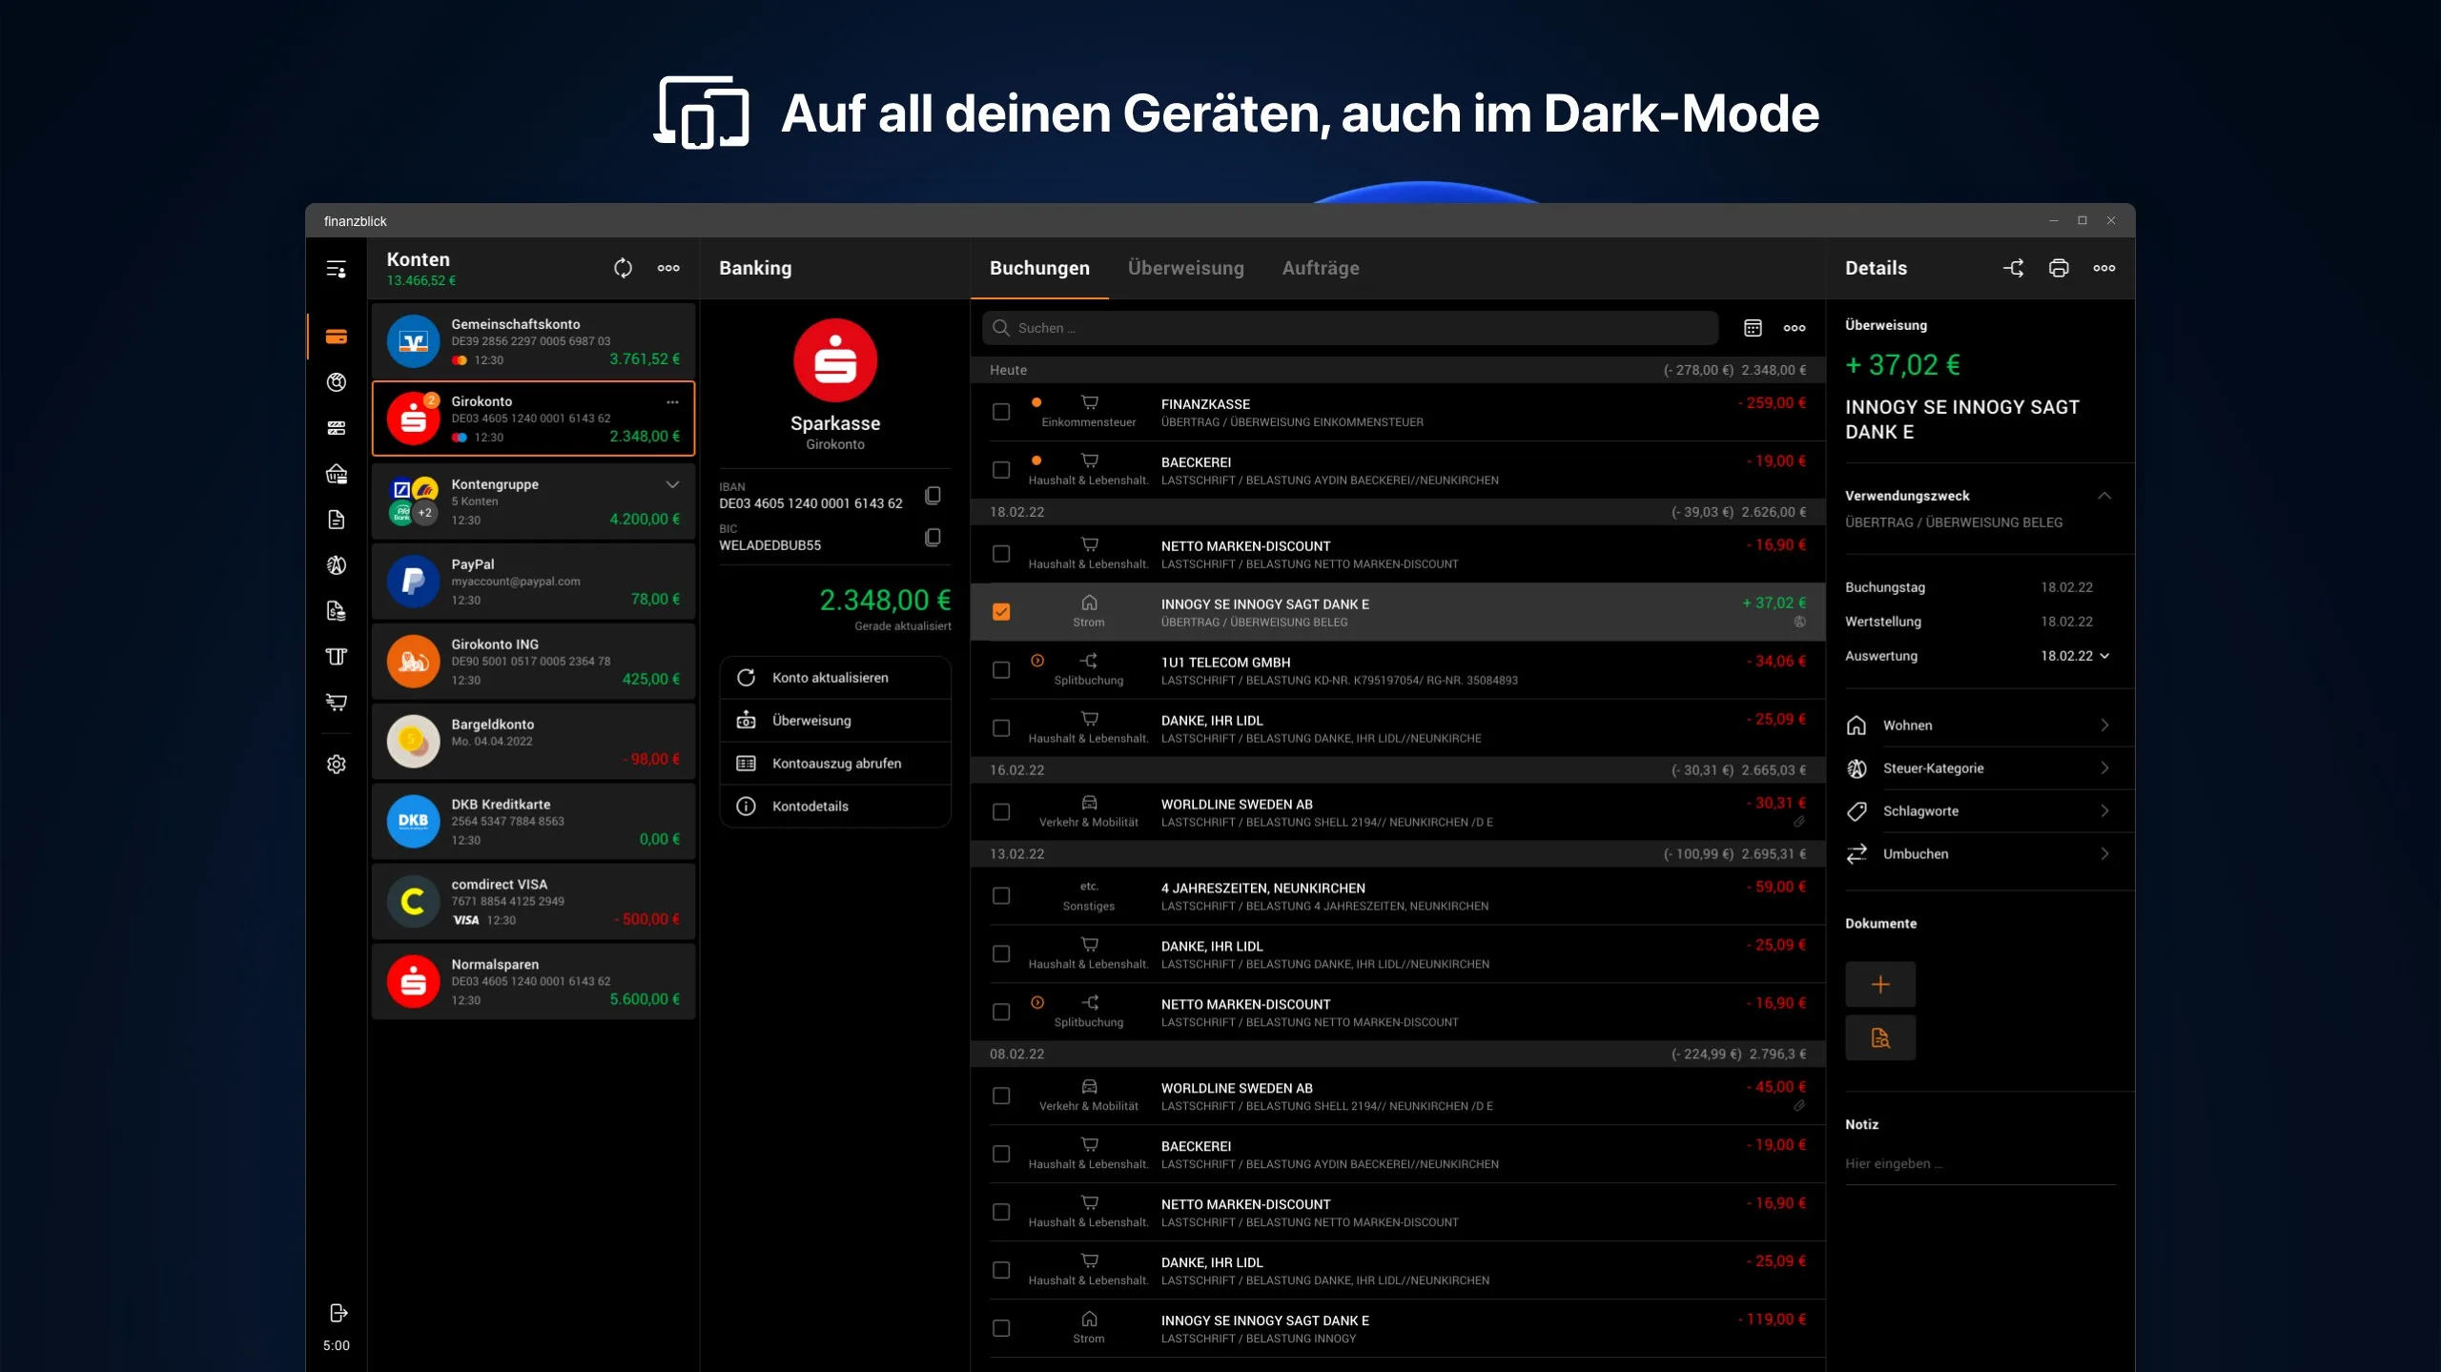Screen dimensions: 2441x1372
Task: Add a new document with plus button
Action: point(1880,984)
